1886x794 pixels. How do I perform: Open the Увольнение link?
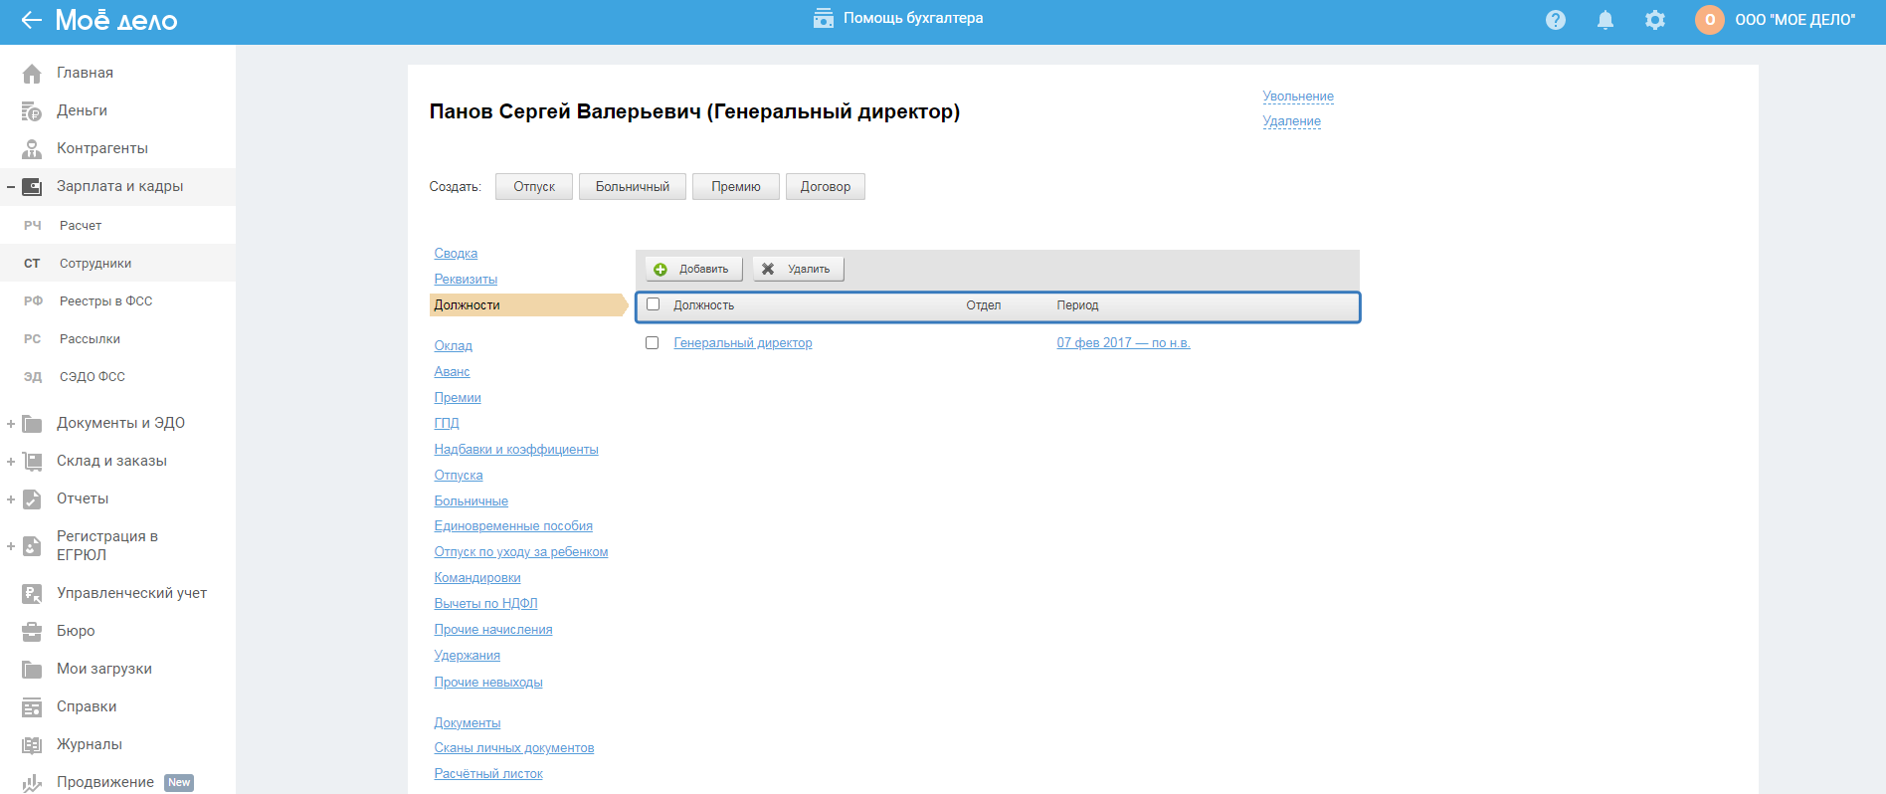tap(1298, 97)
